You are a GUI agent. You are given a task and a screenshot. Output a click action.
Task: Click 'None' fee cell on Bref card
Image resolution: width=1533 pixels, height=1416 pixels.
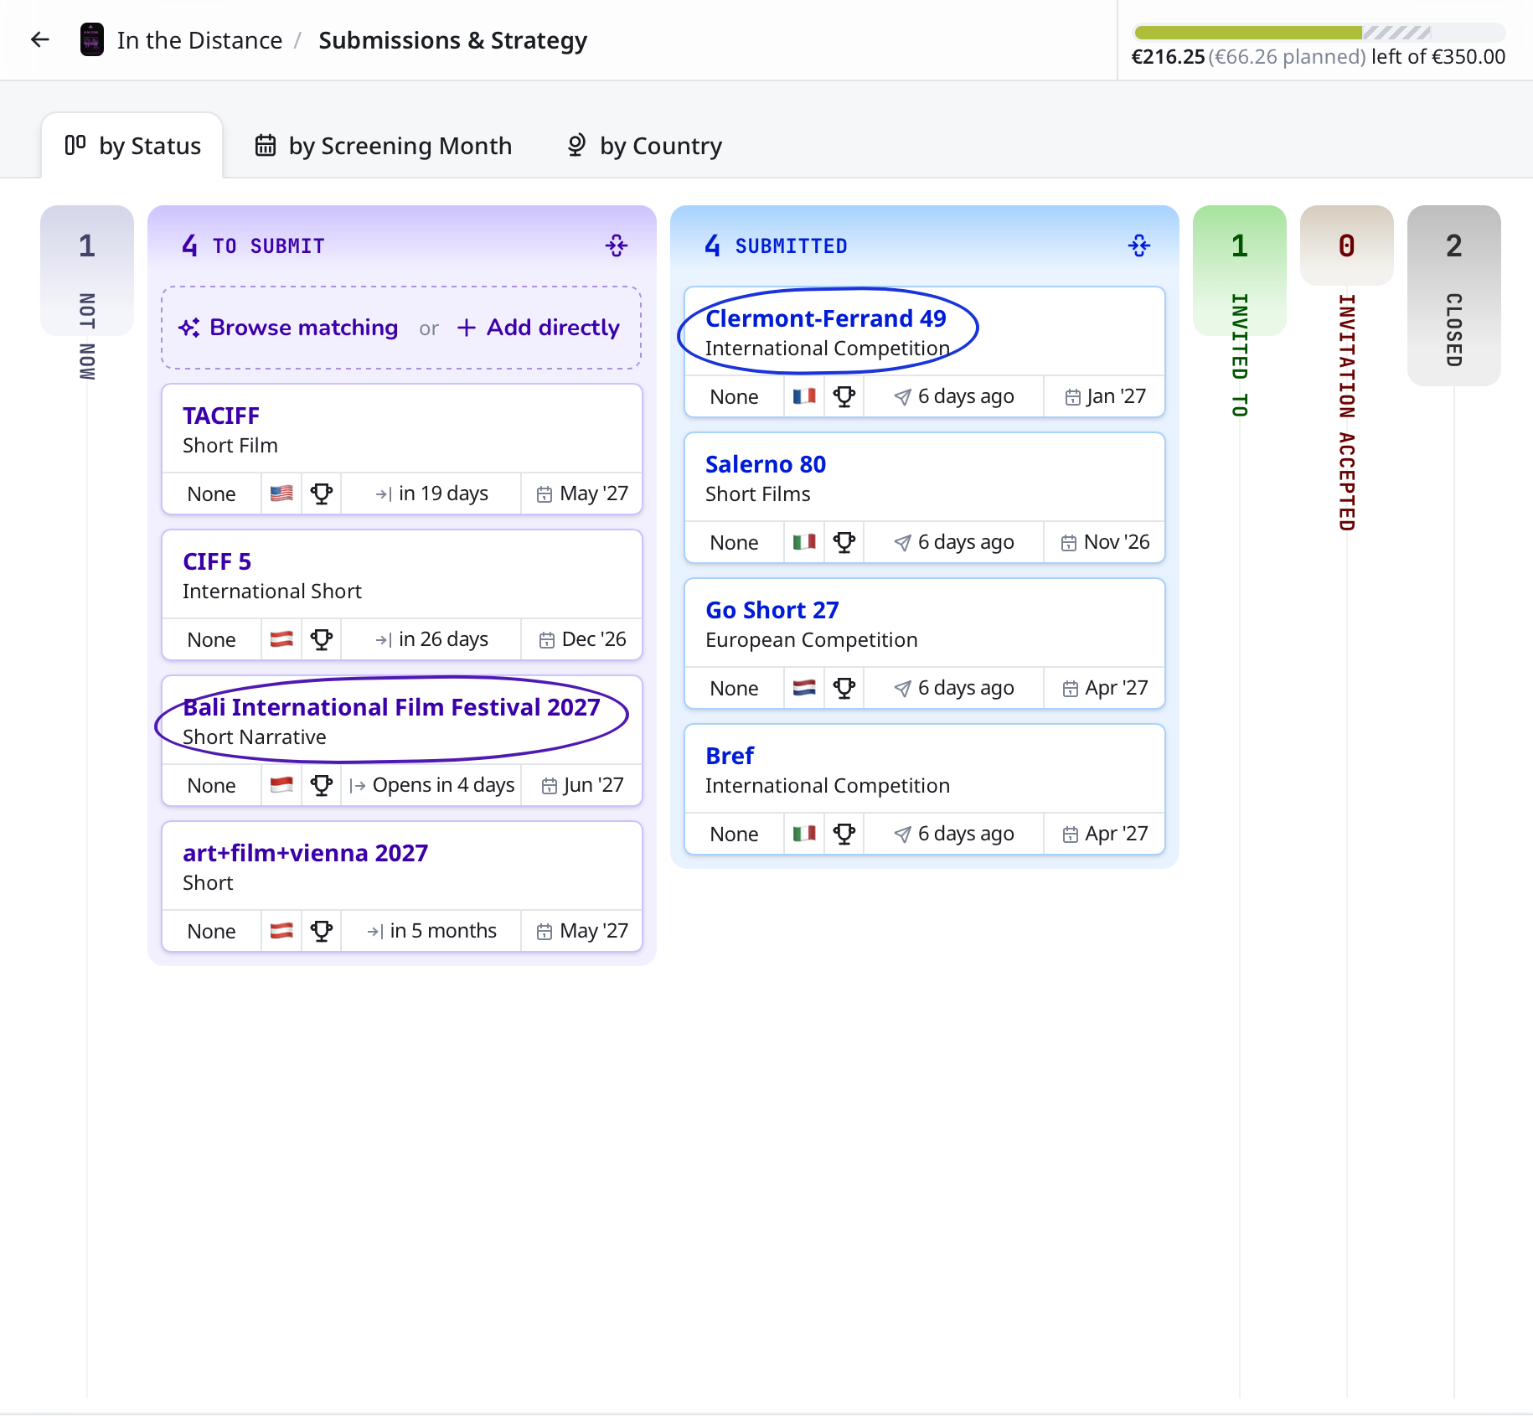(735, 834)
